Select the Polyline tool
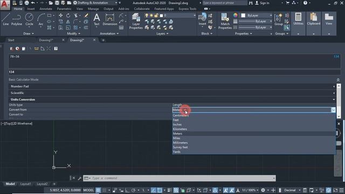The image size is (345, 194). [x=17, y=19]
